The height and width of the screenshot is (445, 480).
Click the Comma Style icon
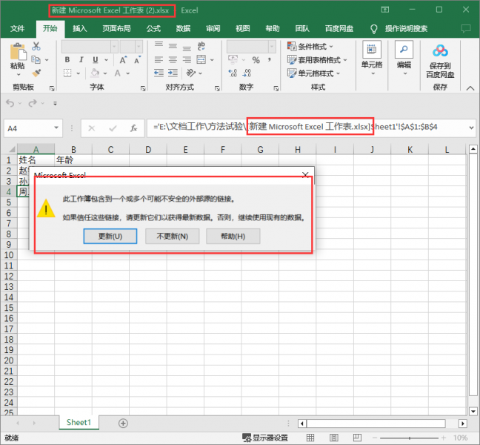(269, 60)
